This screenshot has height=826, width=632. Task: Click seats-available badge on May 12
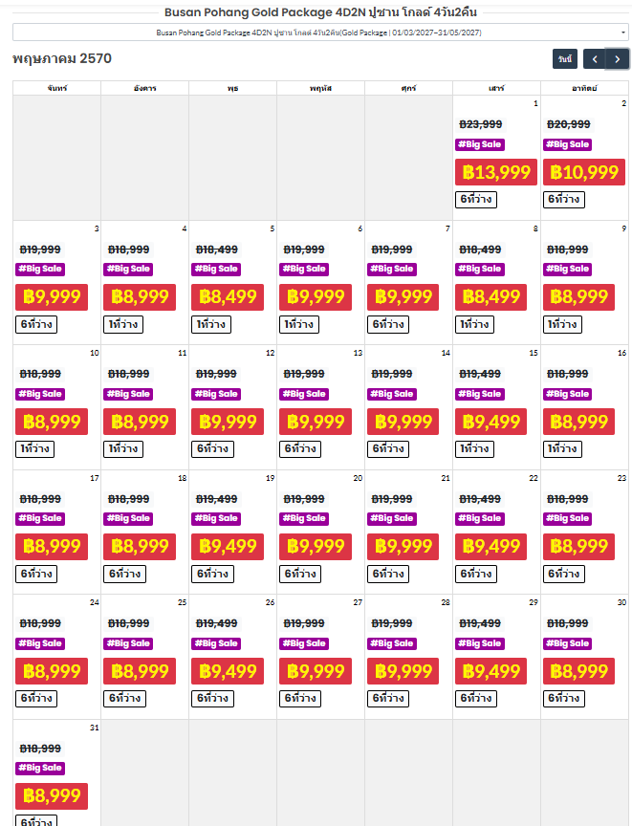pyautogui.click(x=212, y=449)
